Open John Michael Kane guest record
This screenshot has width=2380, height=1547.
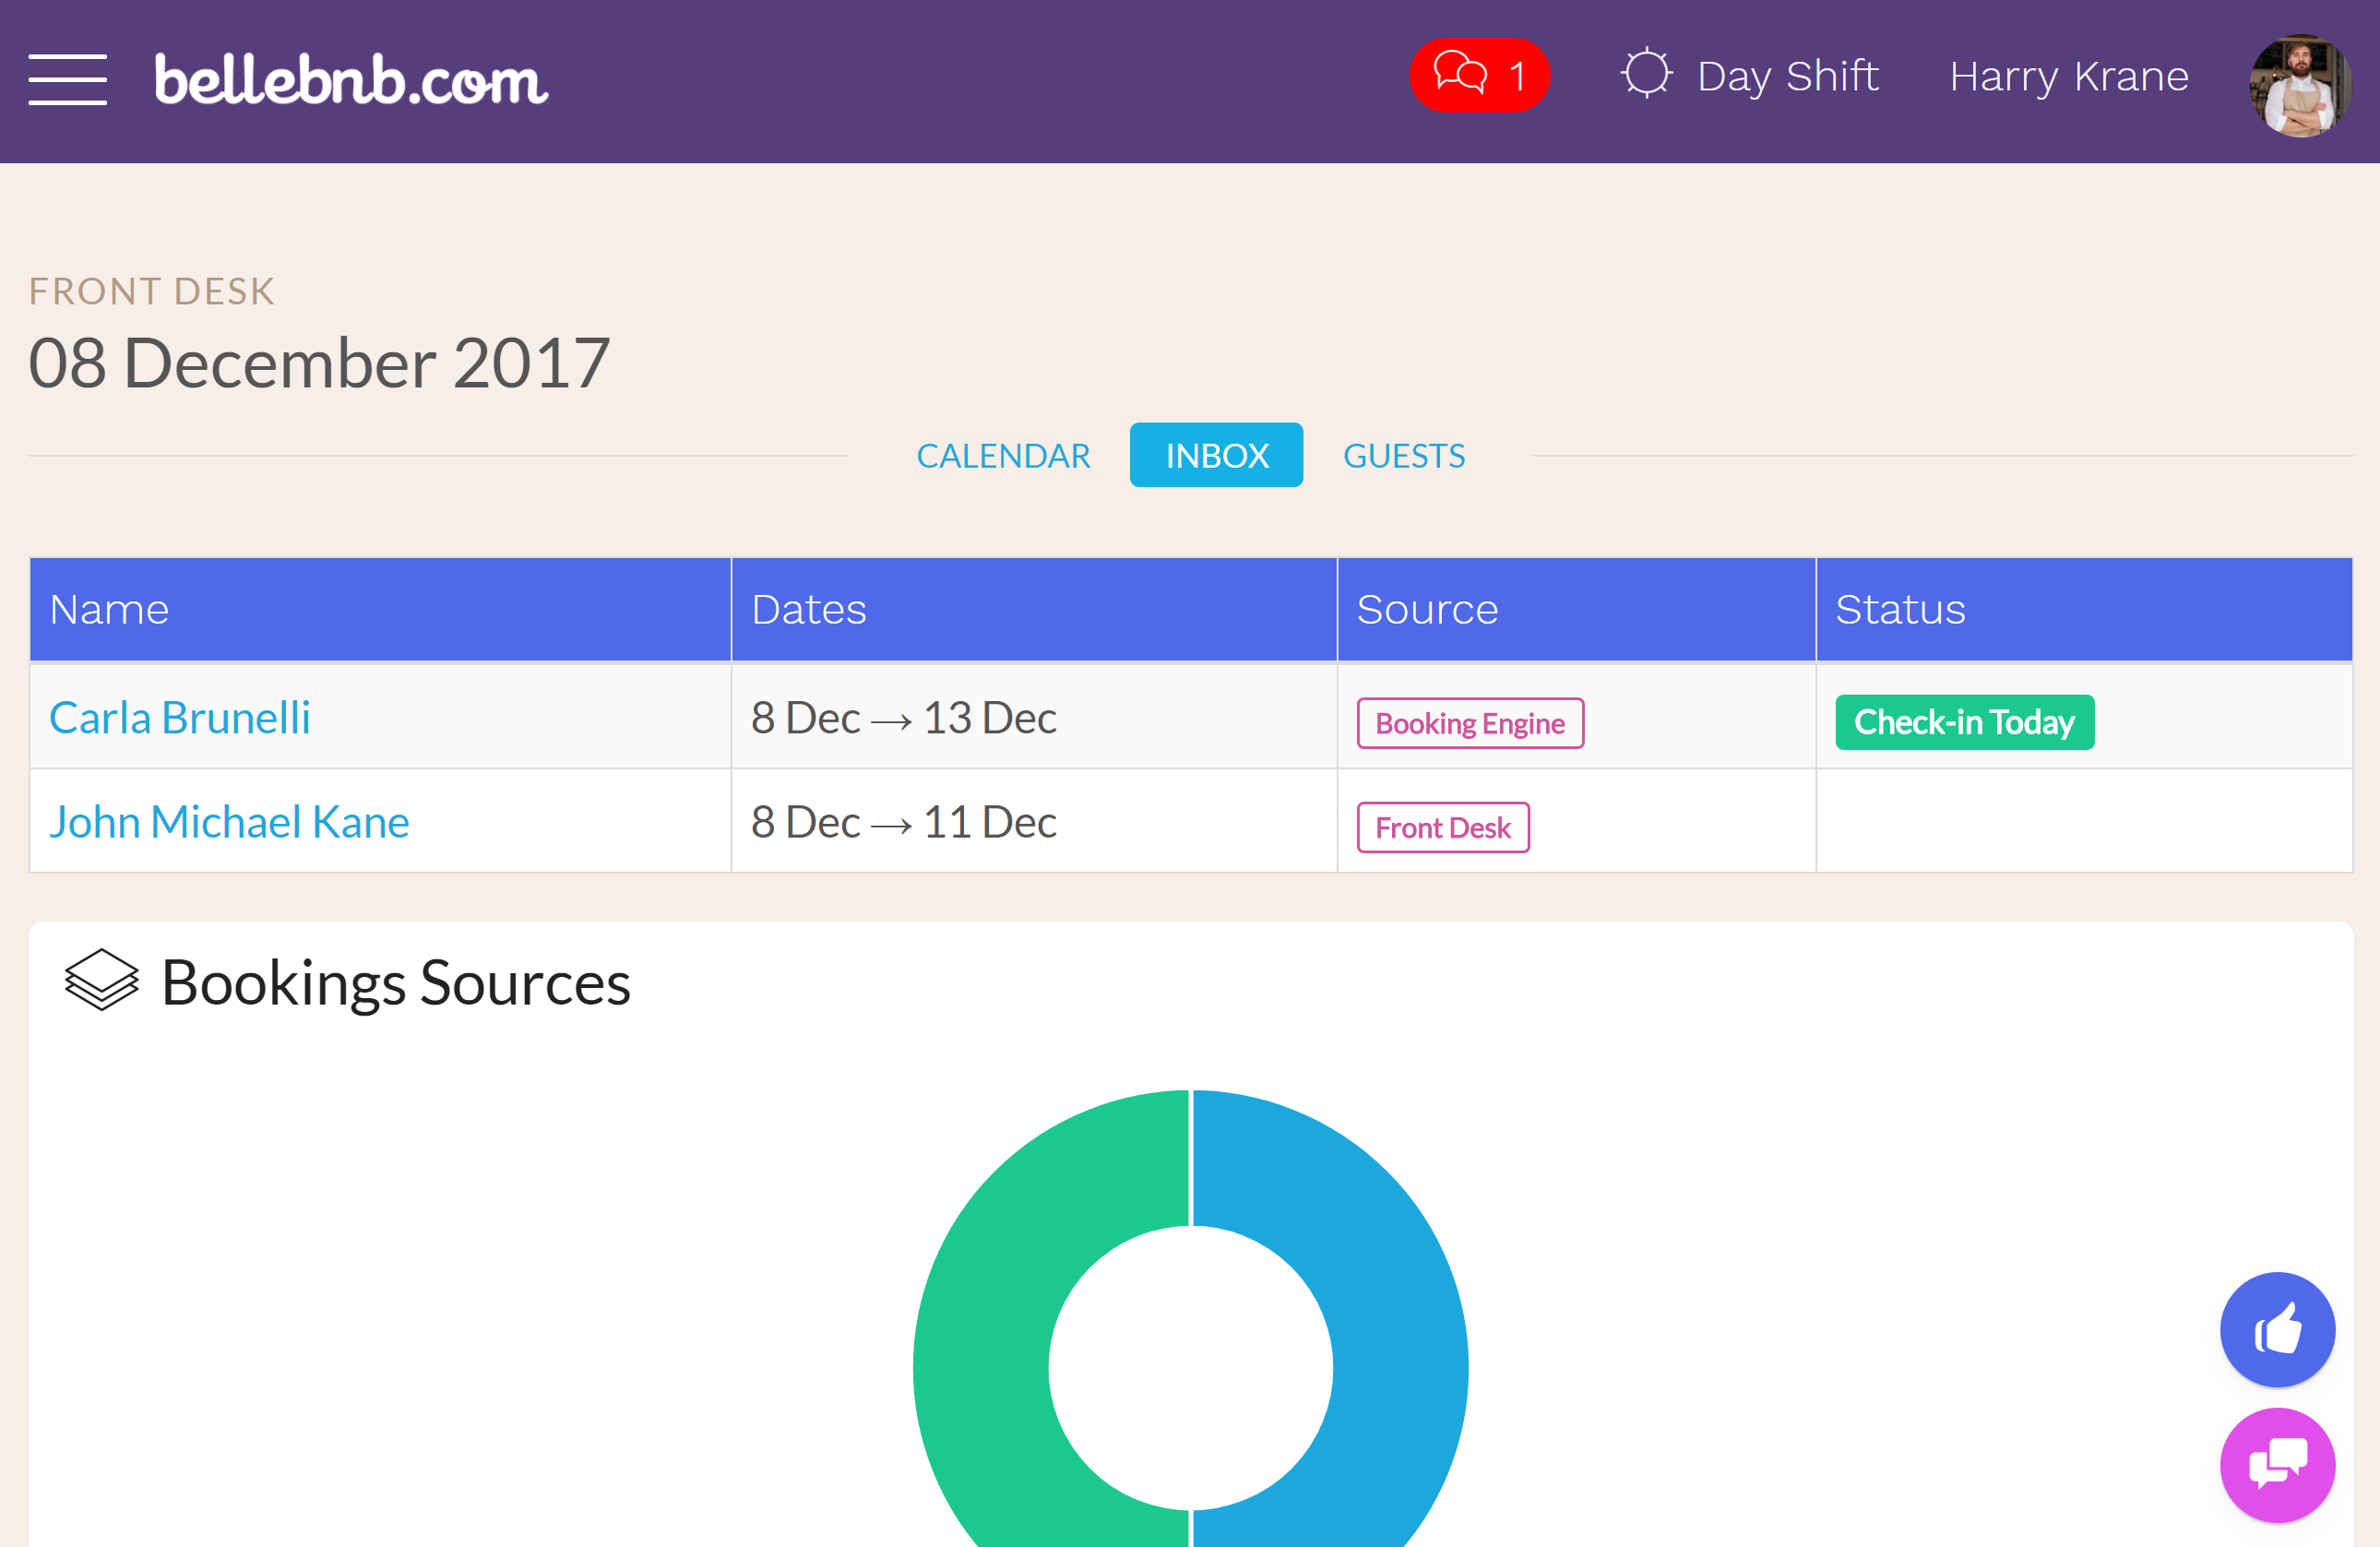pos(231,818)
